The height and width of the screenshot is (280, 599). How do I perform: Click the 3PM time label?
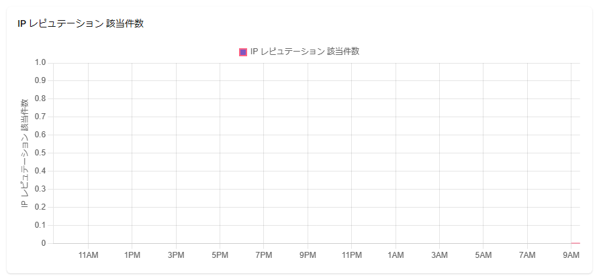coord(176,255)
